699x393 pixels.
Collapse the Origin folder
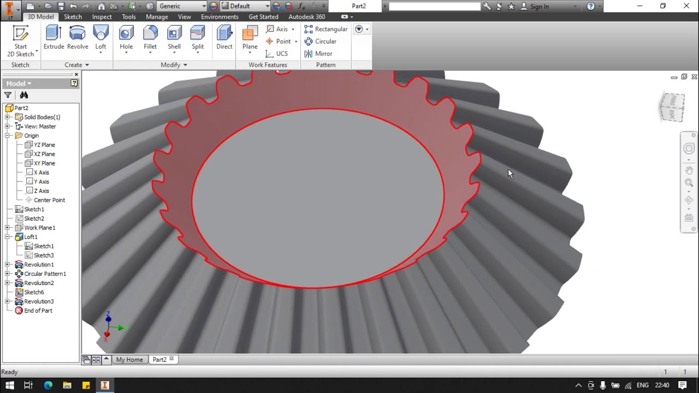coord(7,136)
